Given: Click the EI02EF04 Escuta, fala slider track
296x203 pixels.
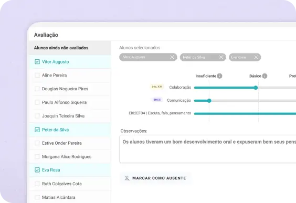Looking at the screenshot, I should pos(245,114).
